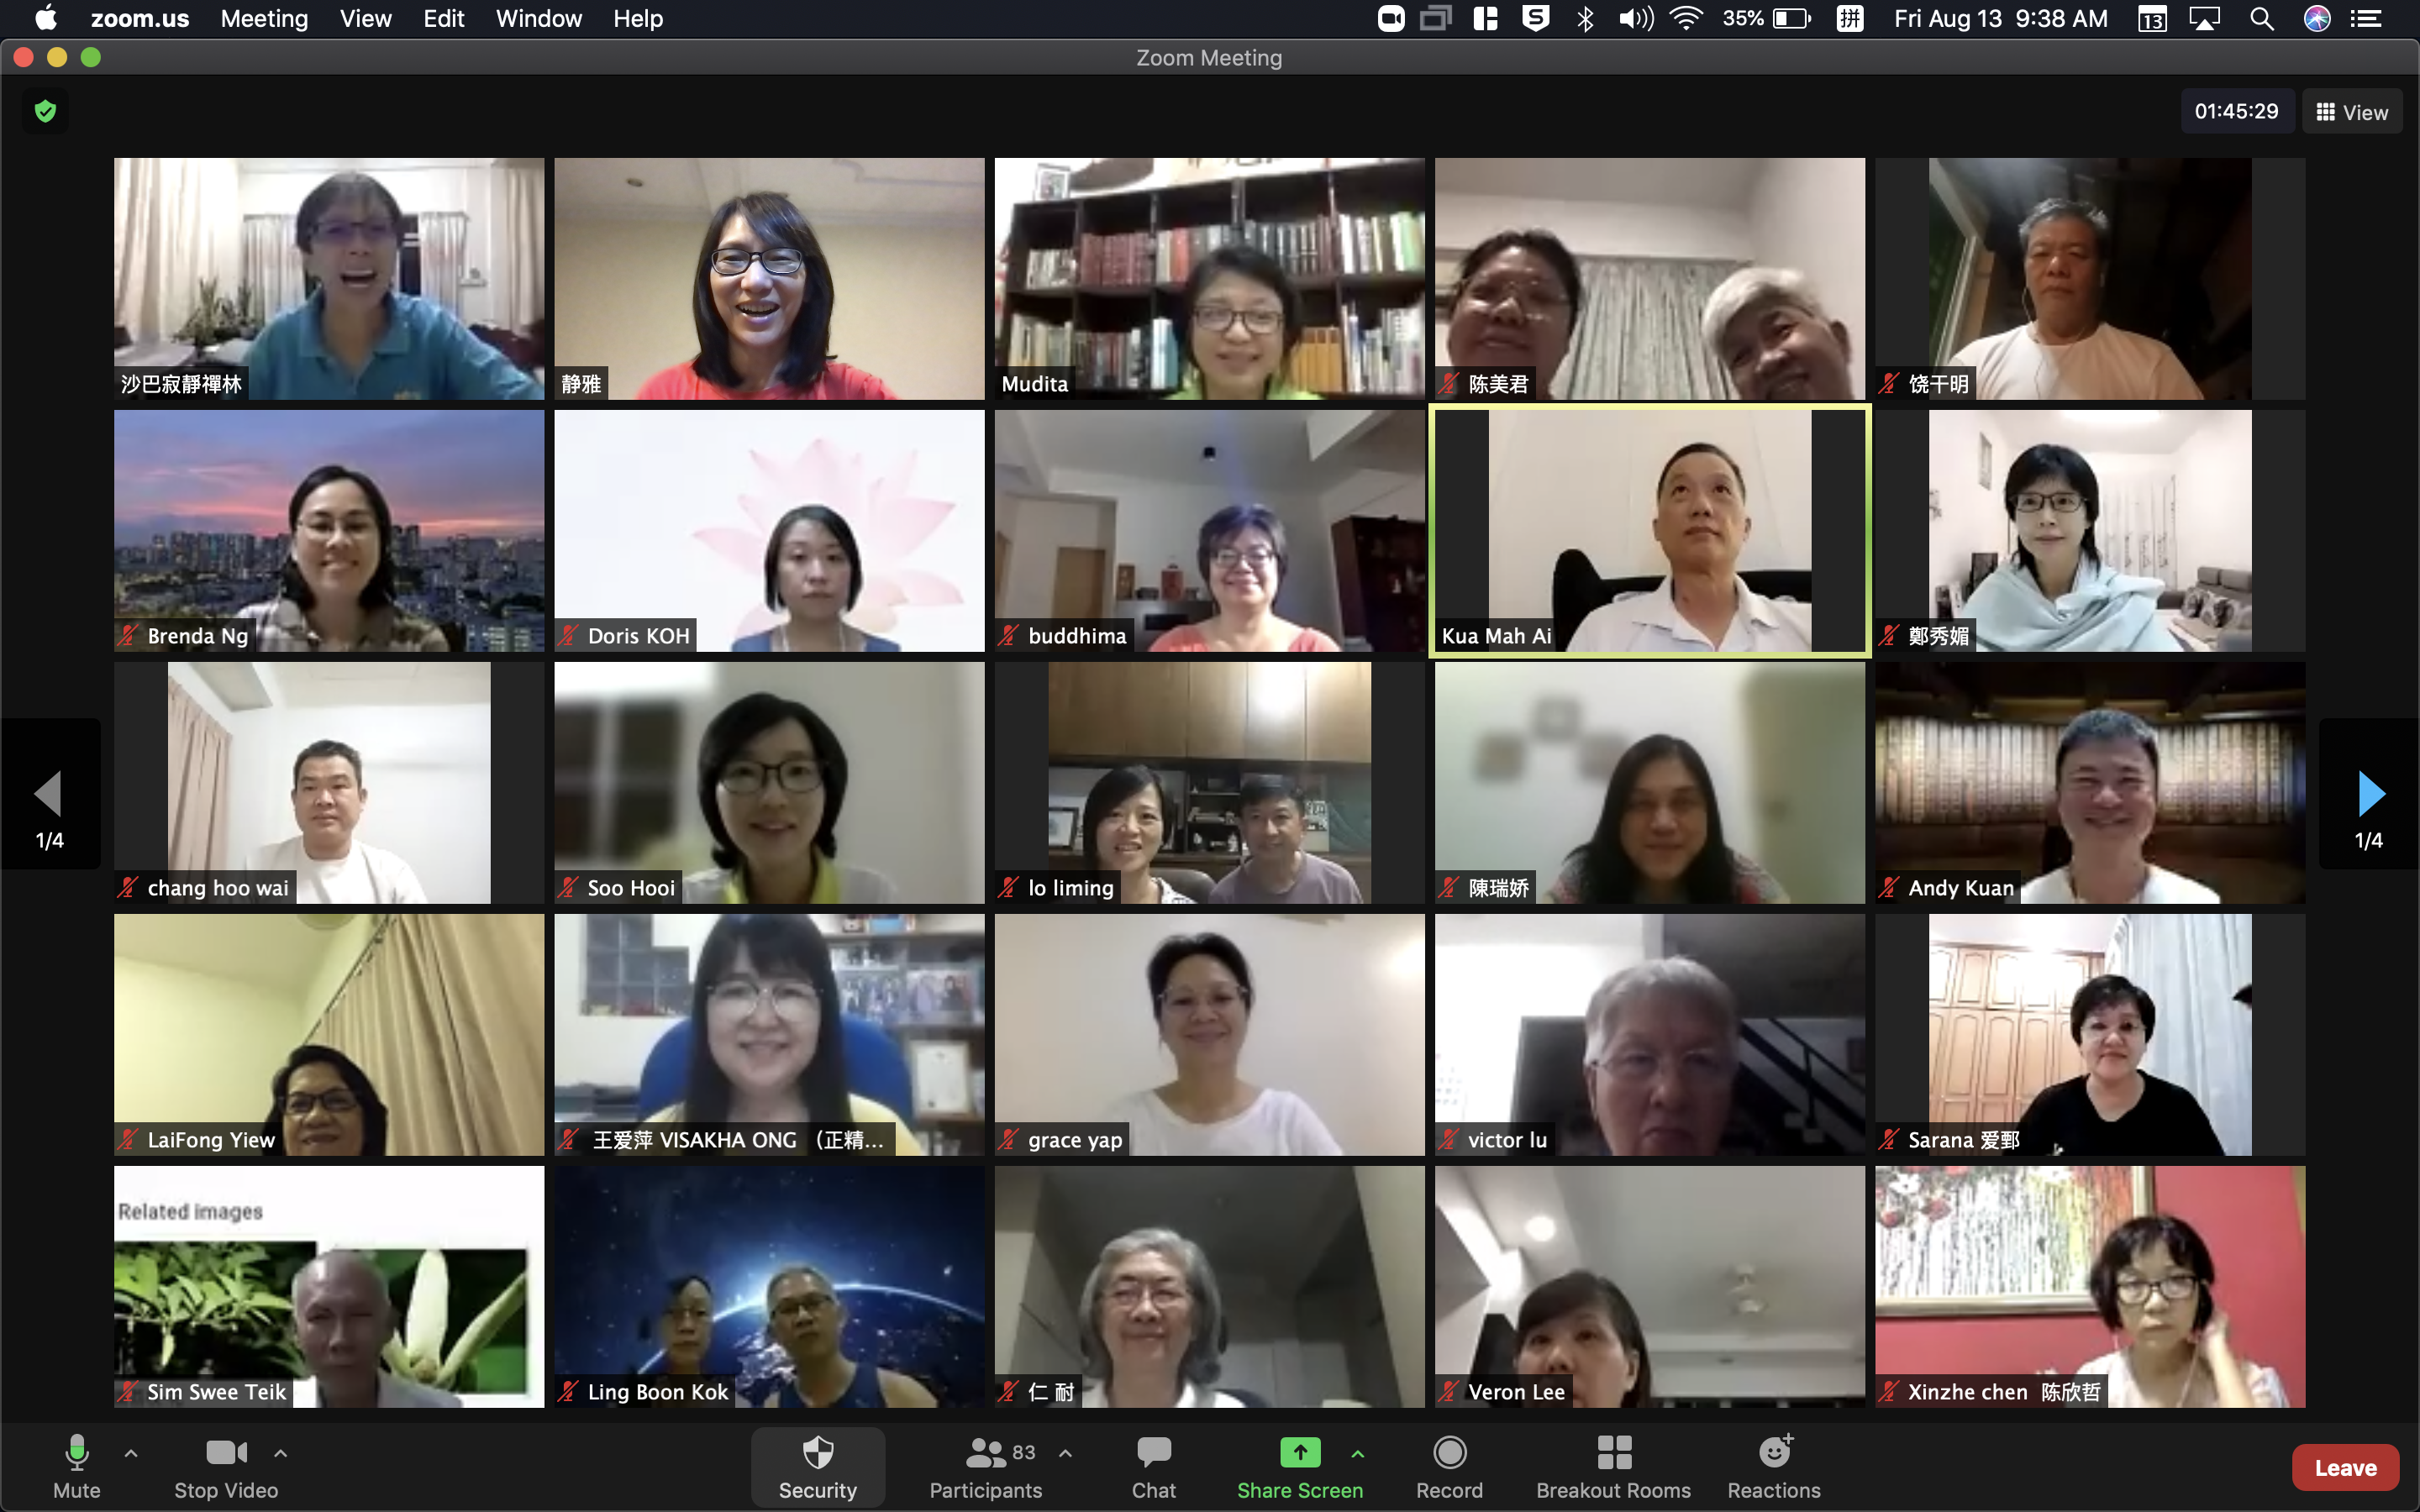Open the Participants panel

[985, 1466]
